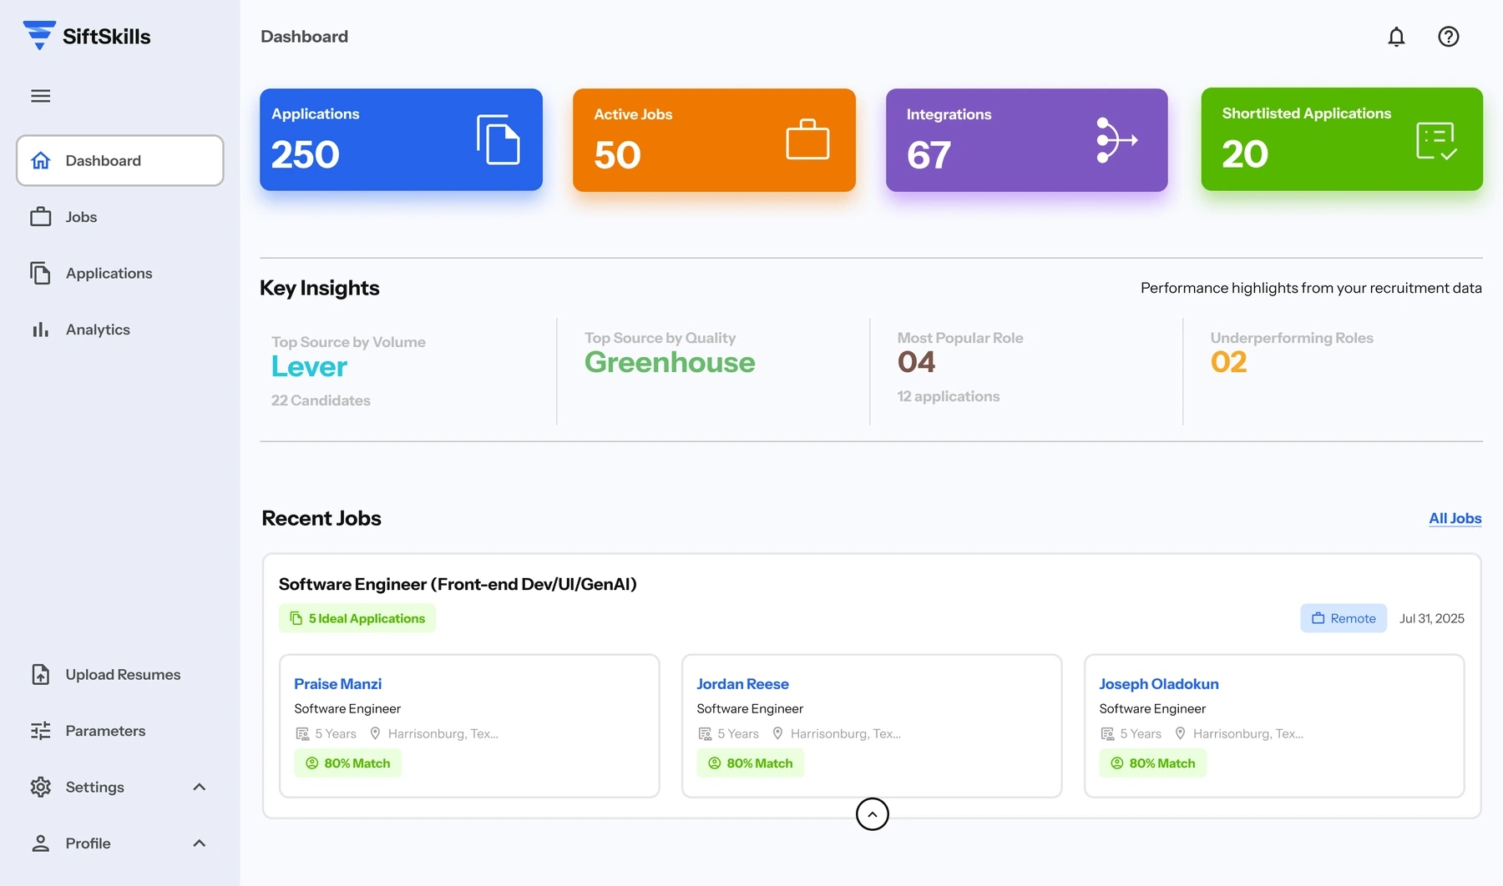
Task: Open Parameters in the sidebar
Action: [105, 731]
